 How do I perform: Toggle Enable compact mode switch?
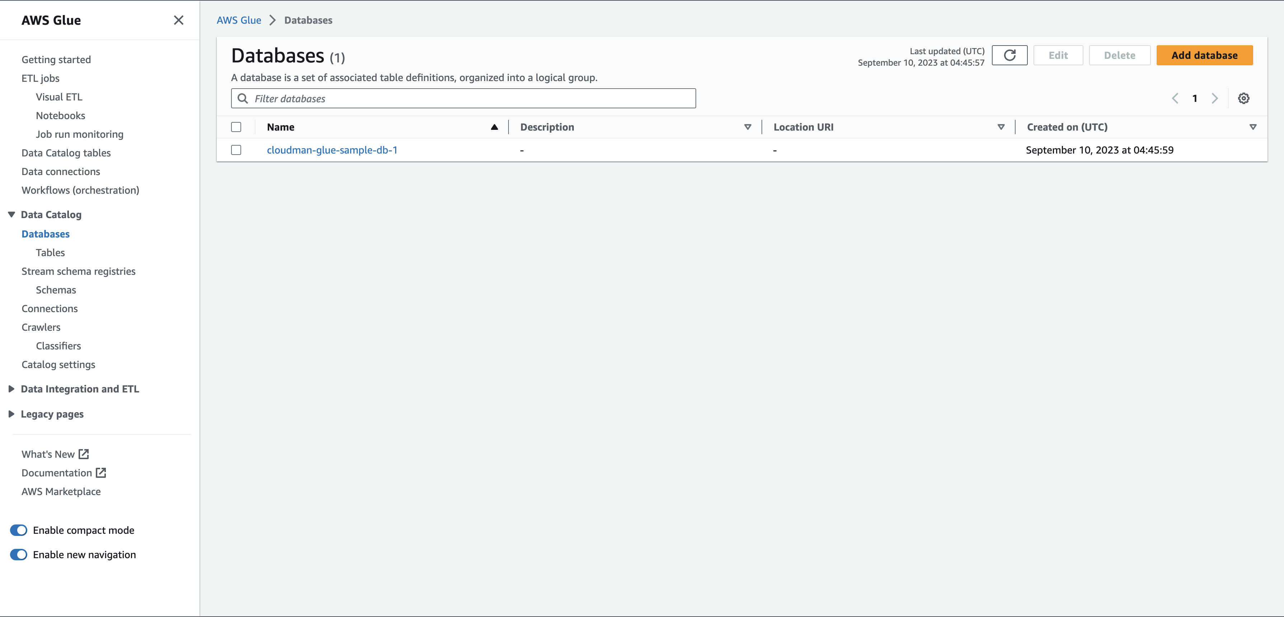click(19, 530)
